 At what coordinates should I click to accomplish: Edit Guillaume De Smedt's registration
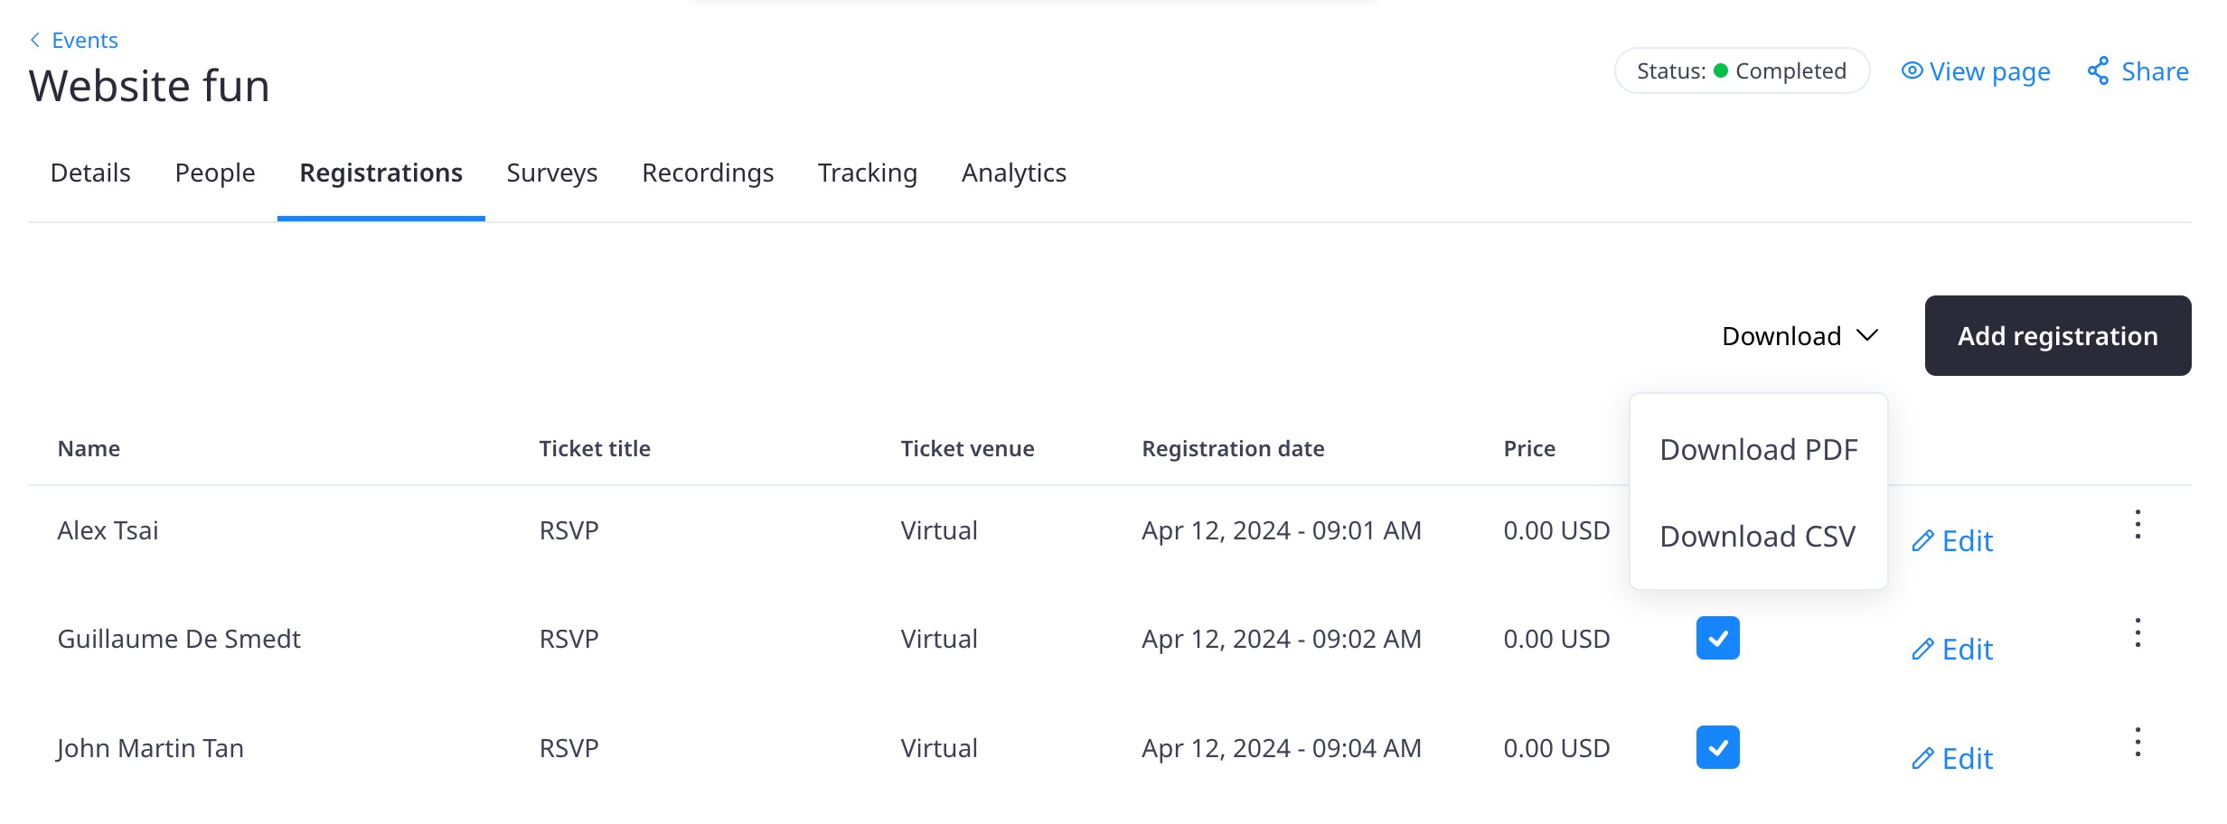[1953, 650]
